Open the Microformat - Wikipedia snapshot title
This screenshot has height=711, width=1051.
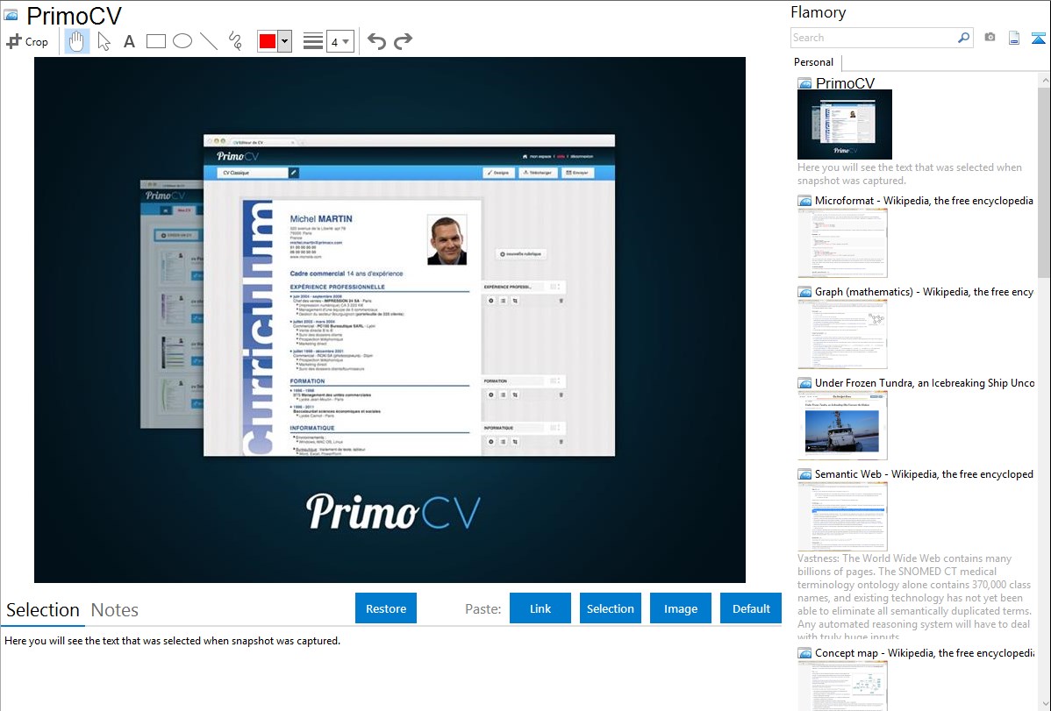[x=925, y=201]
